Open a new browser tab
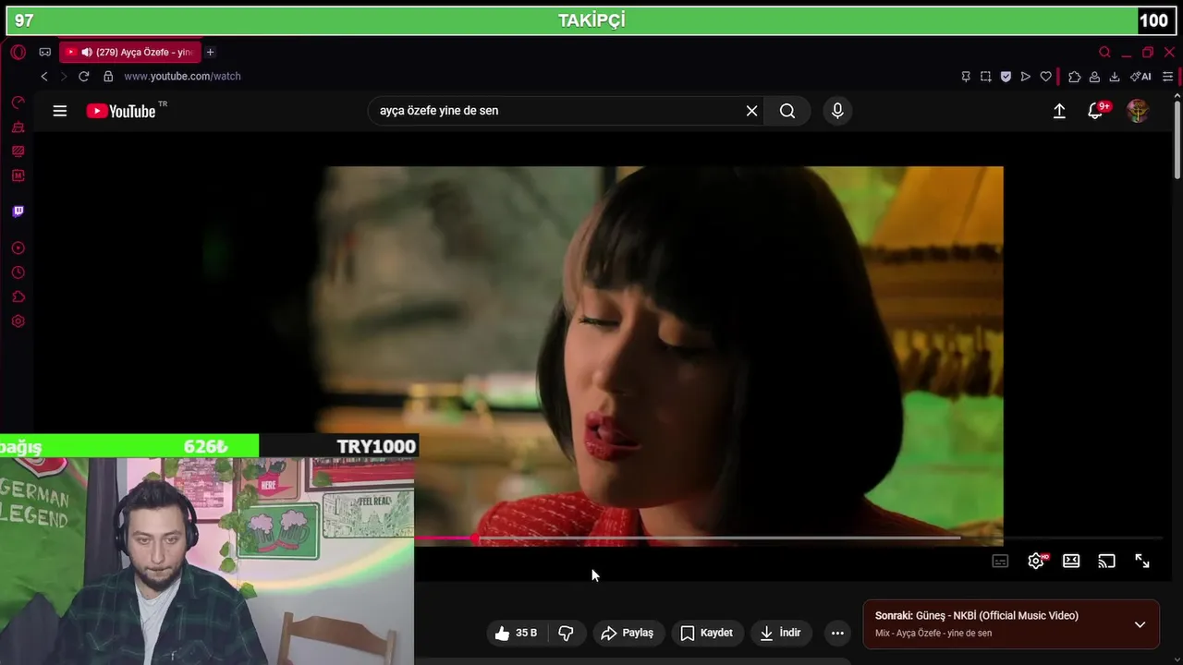This screenshot has width=1183, height=665. (x=210, y=53)
